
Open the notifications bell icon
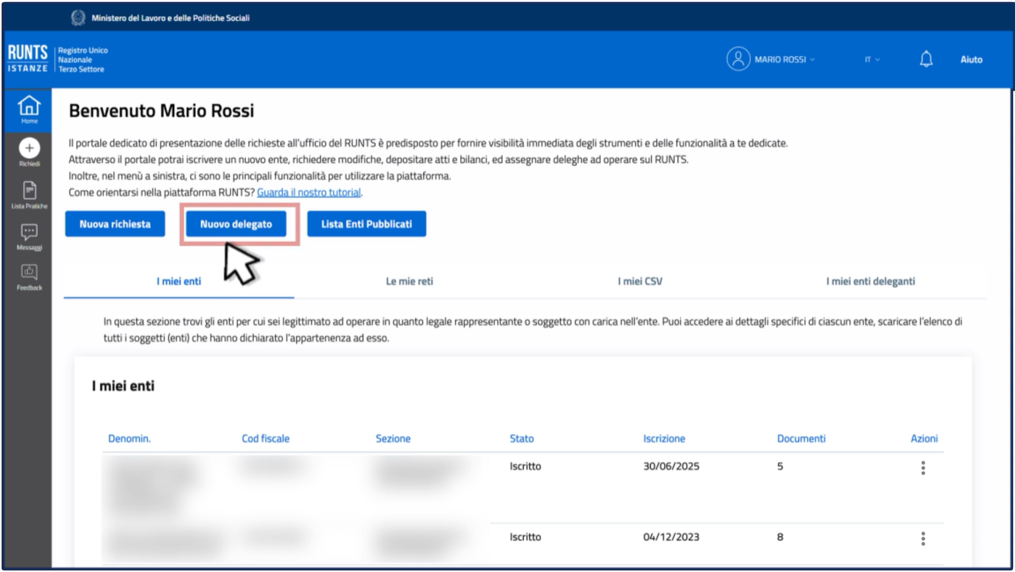pos(926,59)
